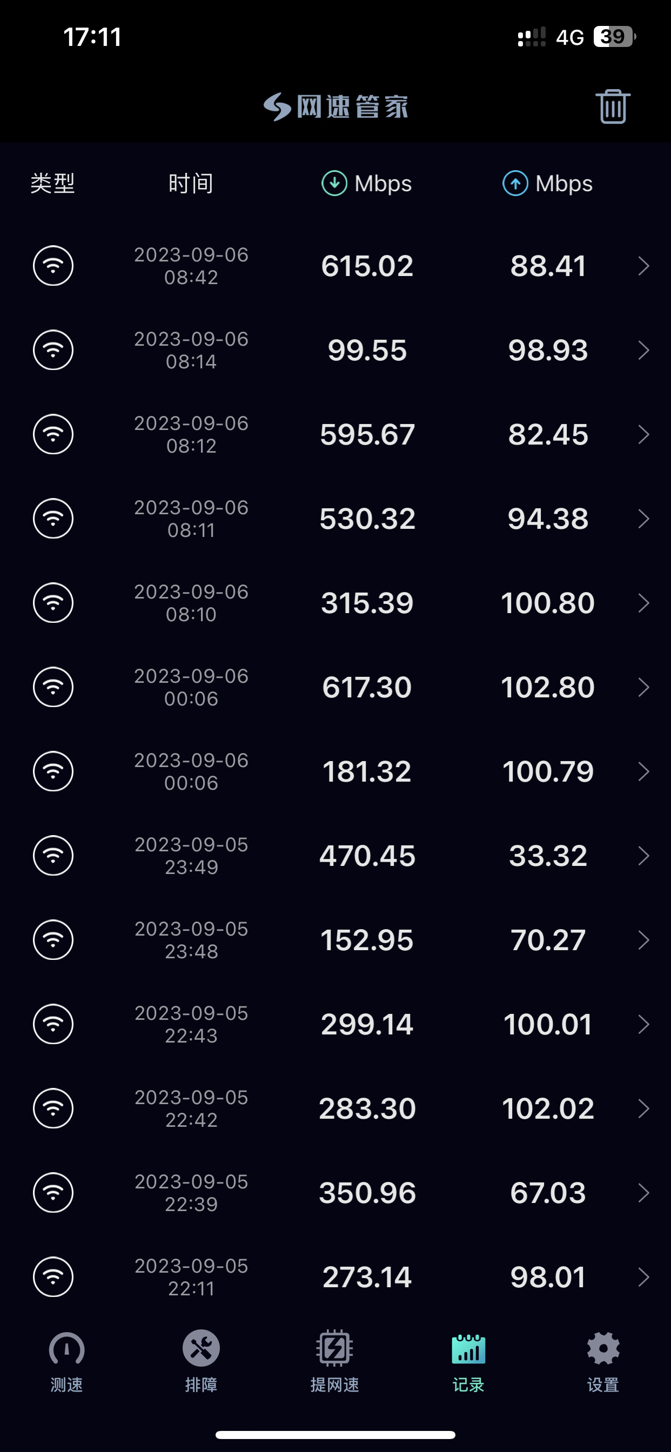Open the 设置 gear icon
Screen dimensions: 671x1452
coord(603,1348)
